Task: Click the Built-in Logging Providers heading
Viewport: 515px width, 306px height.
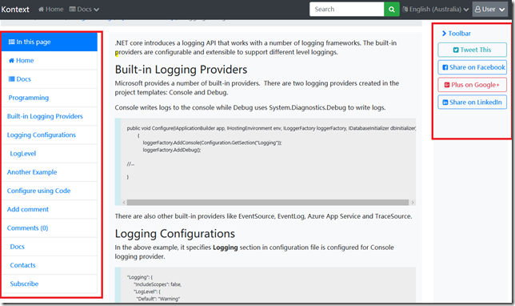Action: coord(181,70)
